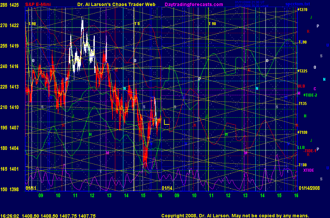330x218 pixels.
Task: Select the 21:30 UT timestamp line
Action: coord(250,2)
